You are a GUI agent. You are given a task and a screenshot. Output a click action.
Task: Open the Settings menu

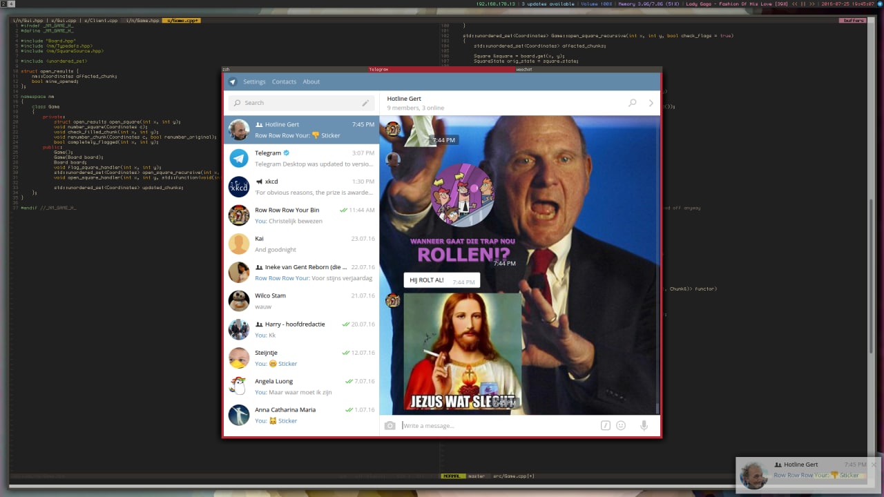click(254, 81)
